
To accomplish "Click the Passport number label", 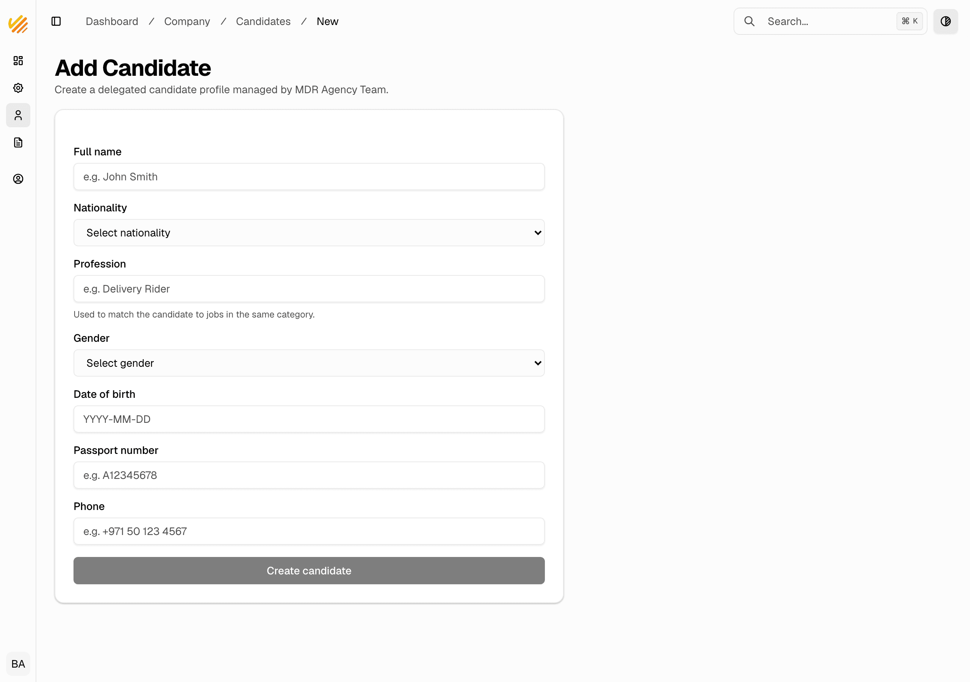I will [x=116, y=450].
